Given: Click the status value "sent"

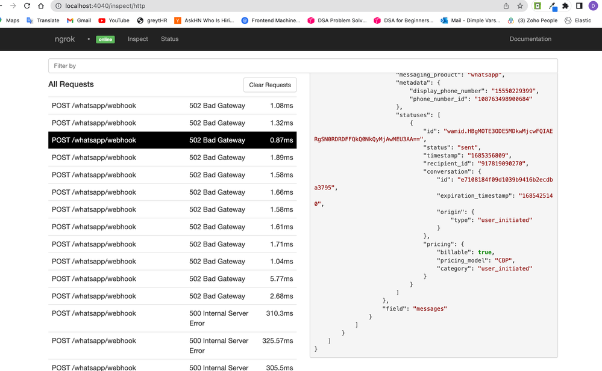Looking at the screenshot, I should click(468, 147).
